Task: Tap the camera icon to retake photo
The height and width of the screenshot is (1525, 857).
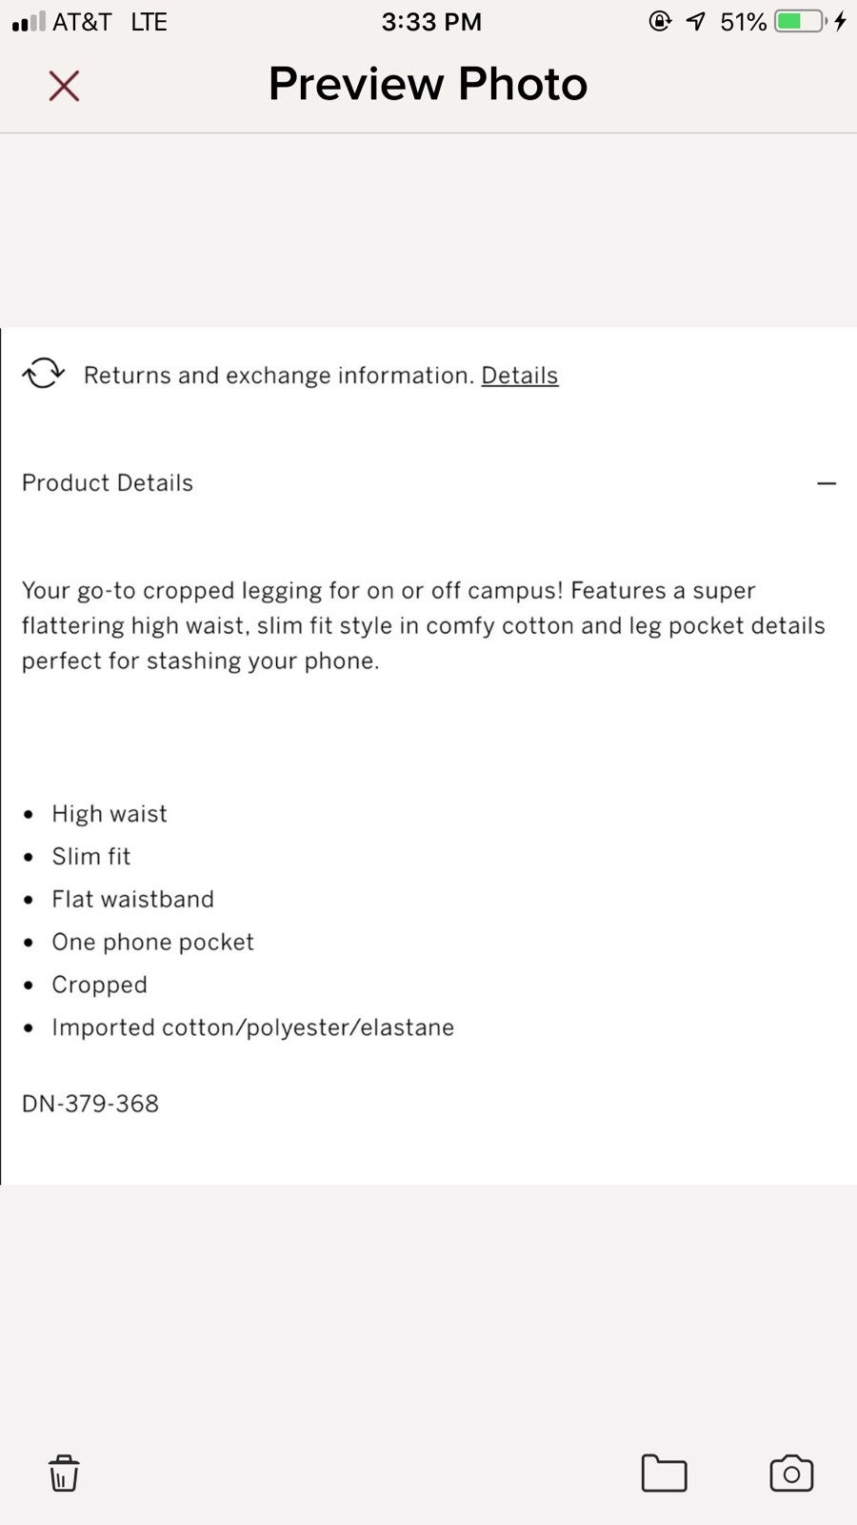Action: (x=791, y=1474)
